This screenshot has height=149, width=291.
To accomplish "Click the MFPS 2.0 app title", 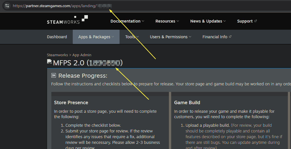I will click(69, 63).
